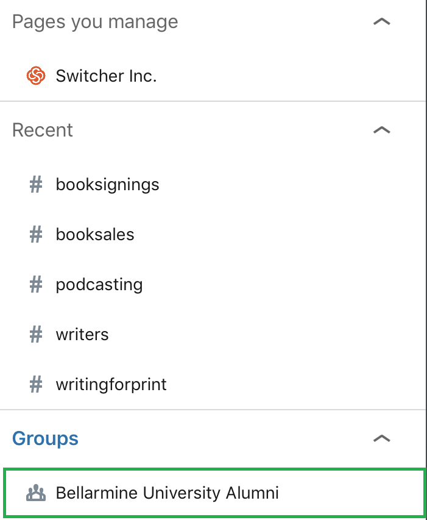The width and height of the screenshot is (427, 520).
Task: Go to the booksales hashtag
Action: (95, 235)
